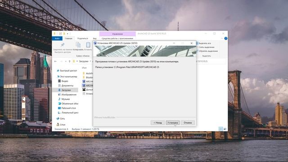The width and height of the screenshot is (288, 162).
Task: Minimize the Explorer window
Action: click(206, 34)
